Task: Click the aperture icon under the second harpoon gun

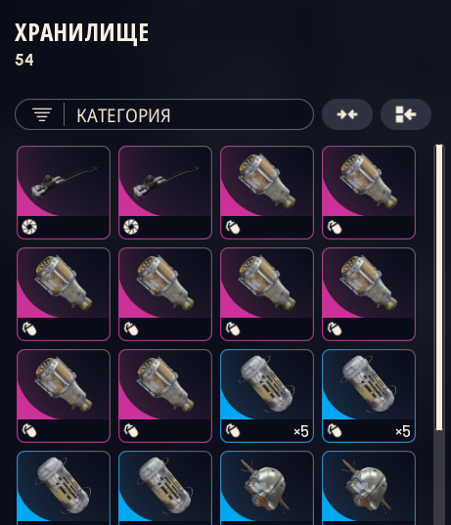Action: pyautogui.click(x=131, y=228)
